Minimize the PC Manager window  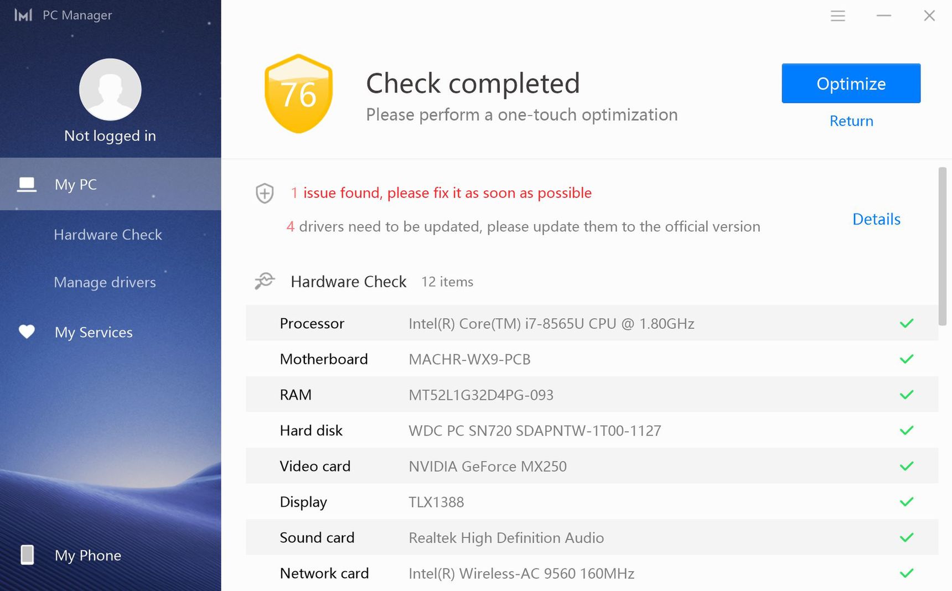coord(884,15)
